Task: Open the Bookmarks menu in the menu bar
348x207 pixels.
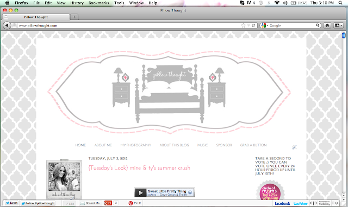Action: tap(99, 3)
